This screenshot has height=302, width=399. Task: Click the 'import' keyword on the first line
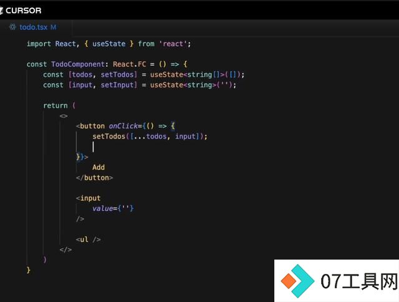tap(39, 44)
